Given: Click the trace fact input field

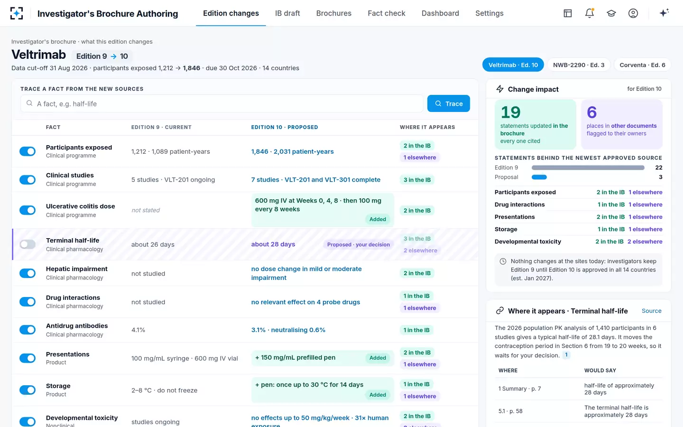Looking at the screenshot, I should pyautogui.click(x=222, y=103).
